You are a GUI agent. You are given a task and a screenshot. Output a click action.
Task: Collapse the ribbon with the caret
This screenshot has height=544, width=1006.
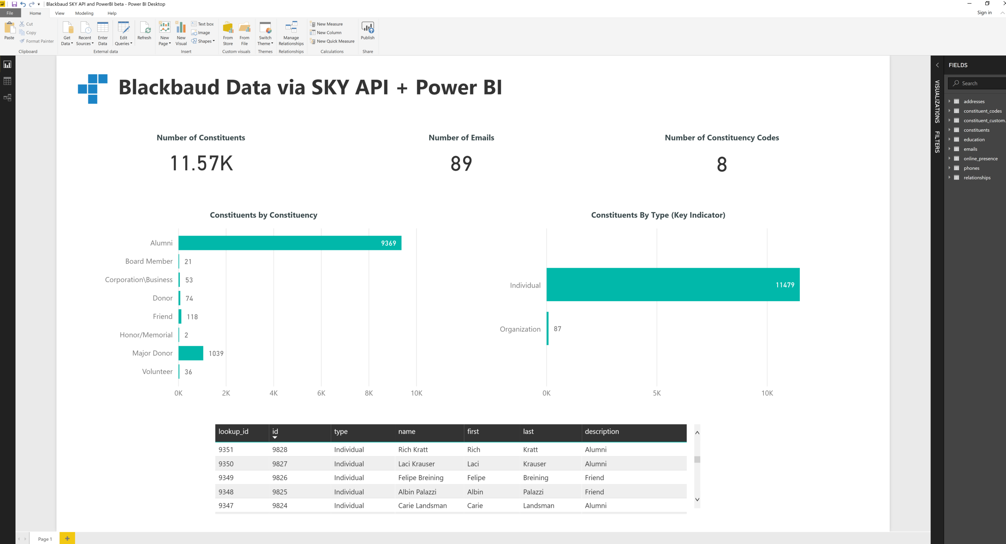tap(1002, 13)
